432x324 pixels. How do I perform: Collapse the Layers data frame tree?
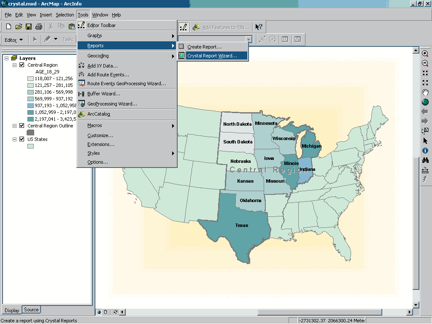7,58
